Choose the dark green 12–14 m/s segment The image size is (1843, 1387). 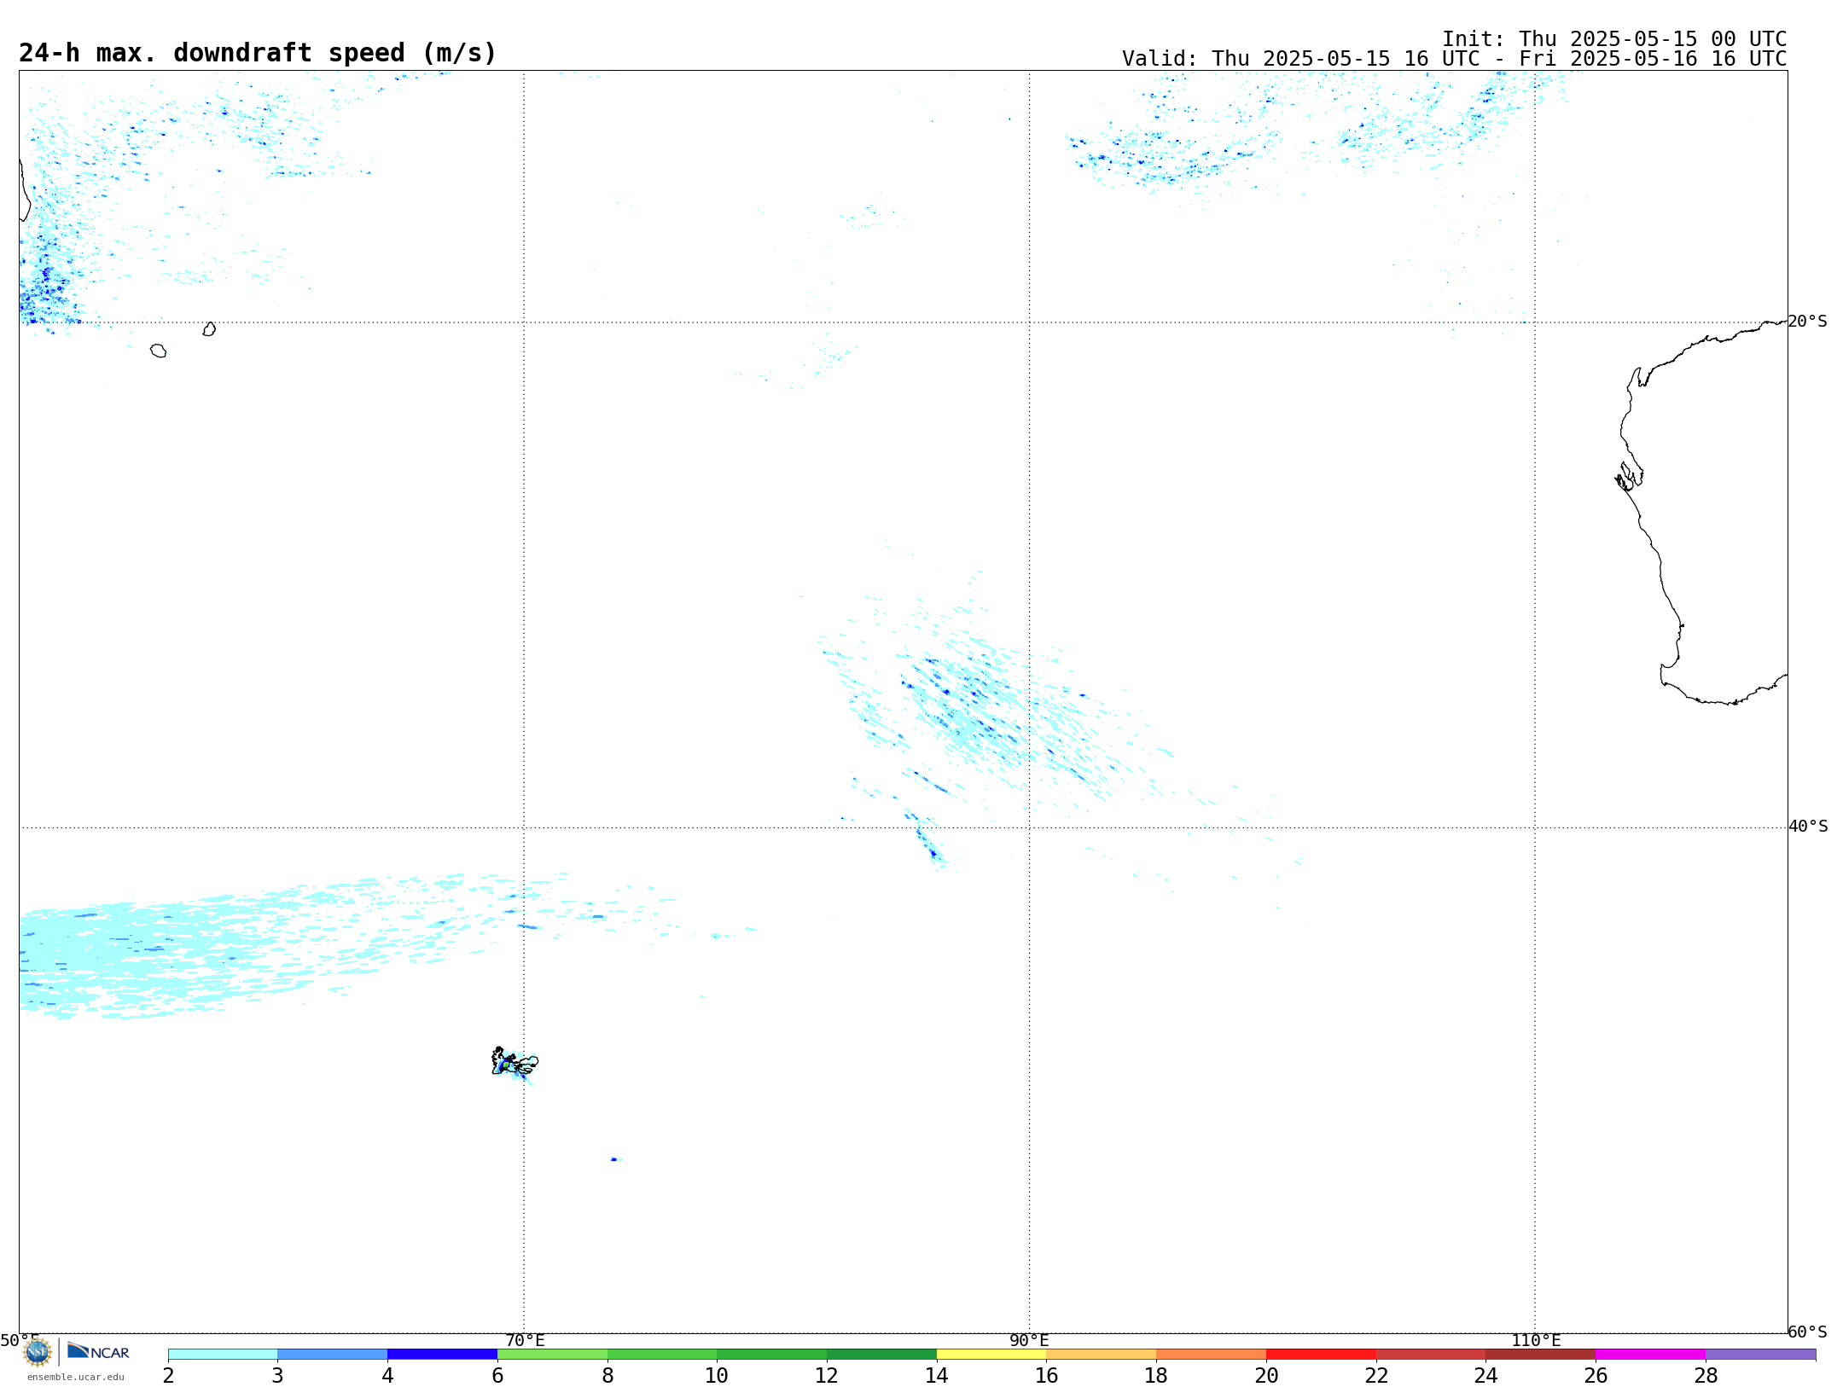coord(882,1355)
